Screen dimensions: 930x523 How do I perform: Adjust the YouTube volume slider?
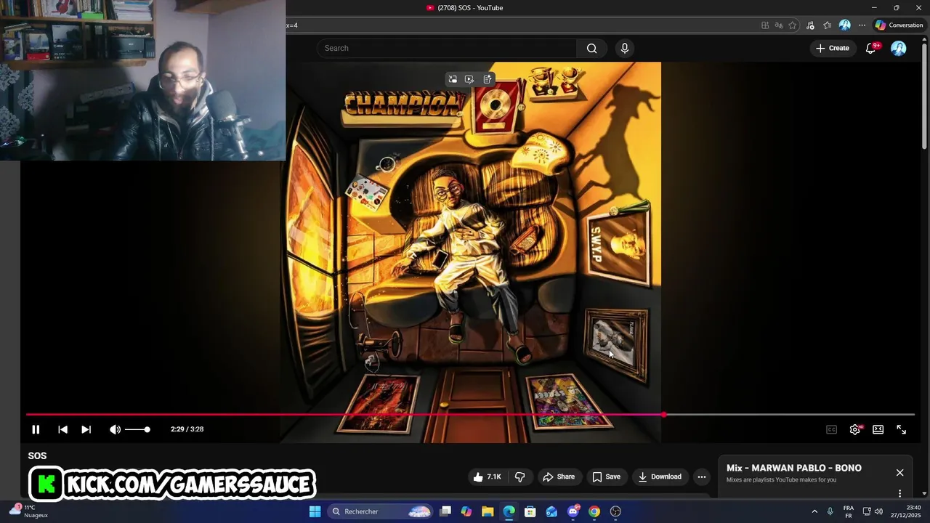(137, 429)
